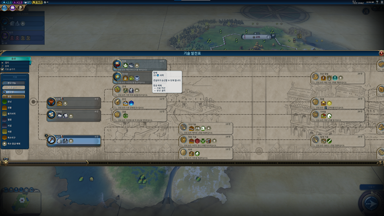Click the red hexagon icon in Bronze Working node

point(197,141)
